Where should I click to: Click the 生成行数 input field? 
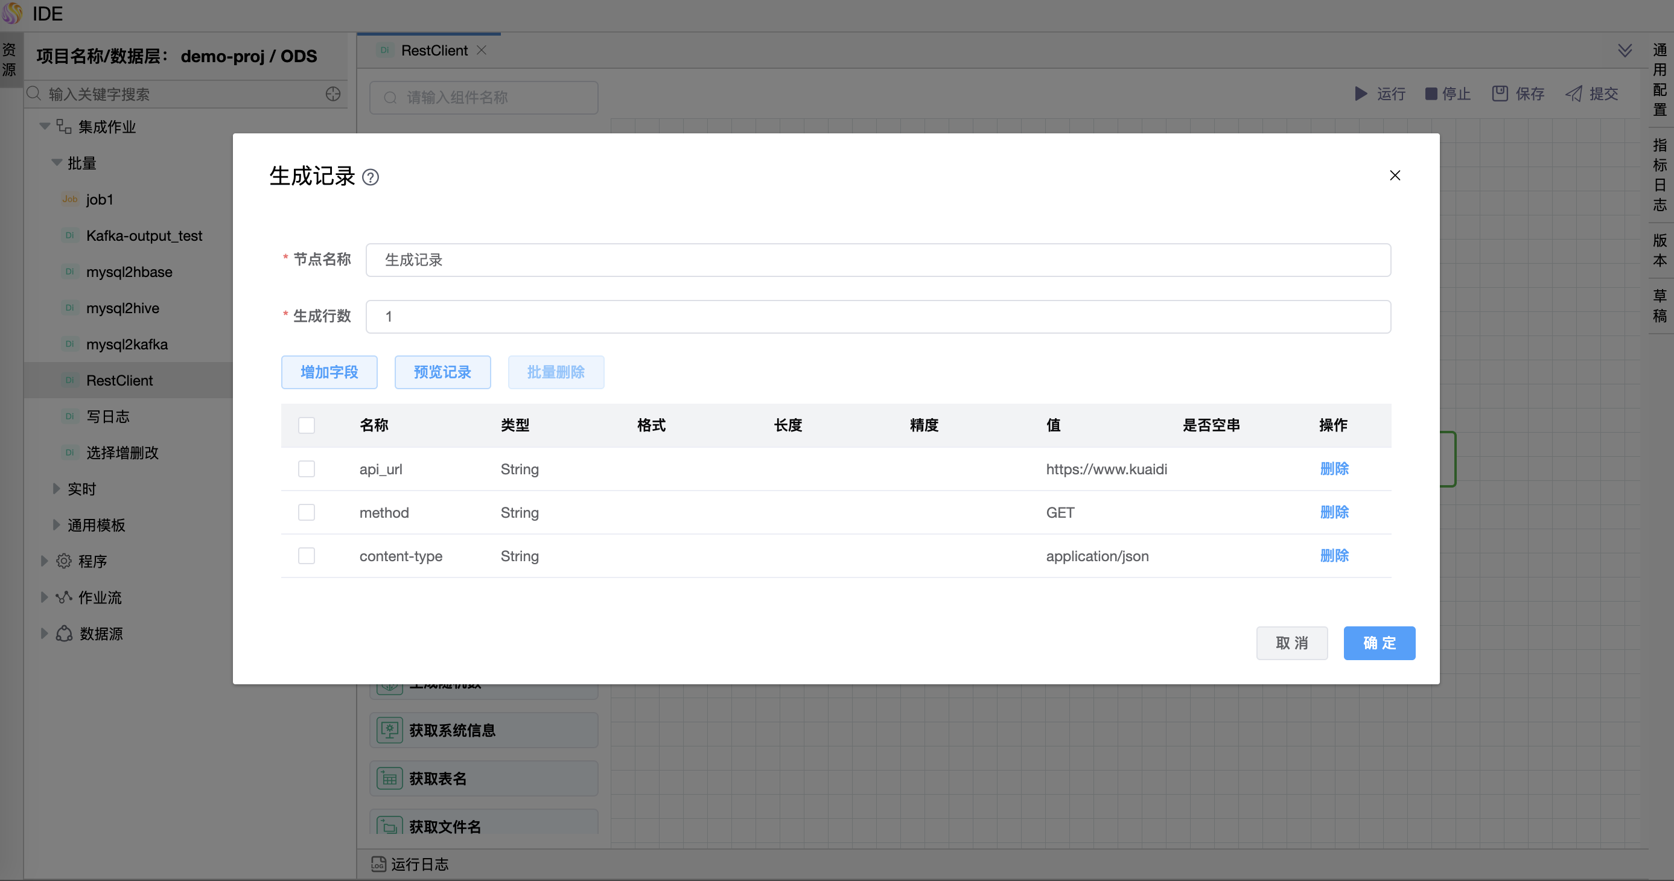tap(879, 316)
